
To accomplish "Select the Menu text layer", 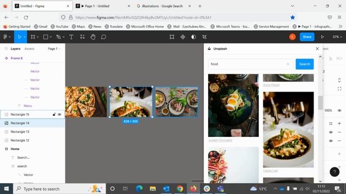I will click(x=32, y=106).
